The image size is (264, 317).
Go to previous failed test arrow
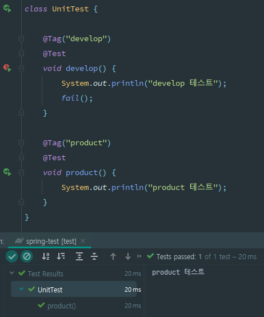(113, 256)
